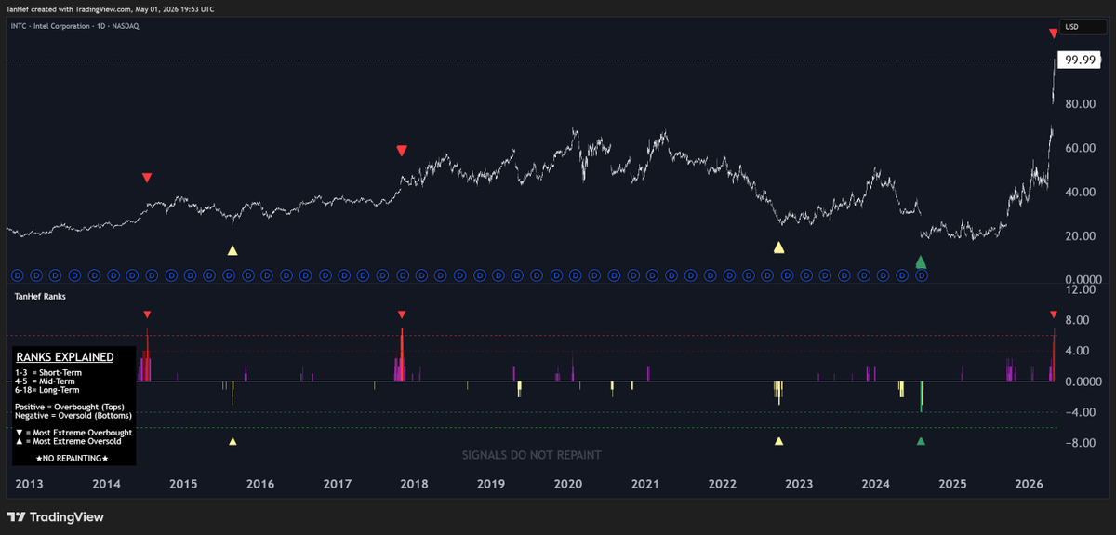Click the 2016 label on the time axis
This screenshot has height=535, width=1116.
pyautogui.click(x=260, y=484)
